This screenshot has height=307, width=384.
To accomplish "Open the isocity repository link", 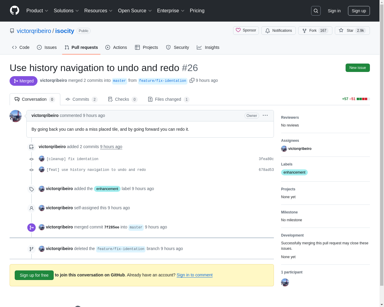I will (64, 31).
